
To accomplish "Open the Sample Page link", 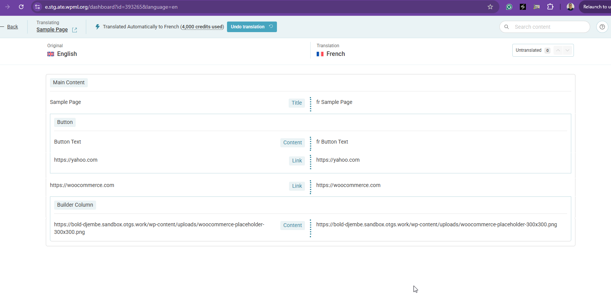I will pyautogui.click(x=52, y=29).
